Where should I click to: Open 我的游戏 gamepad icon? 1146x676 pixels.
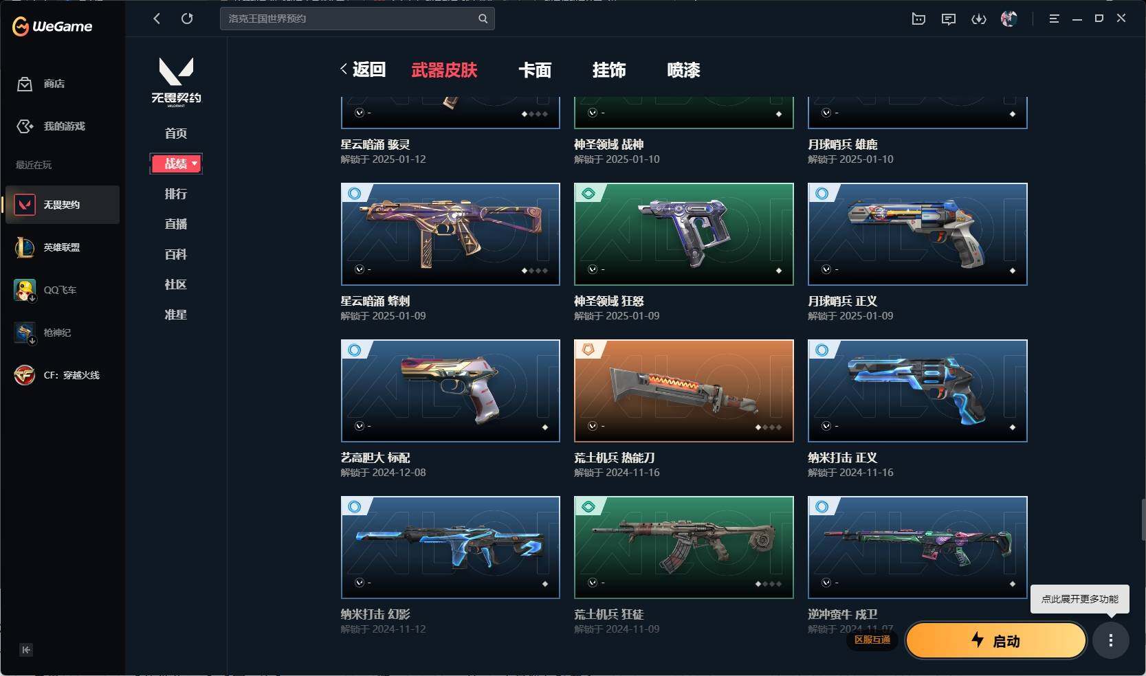25,126
